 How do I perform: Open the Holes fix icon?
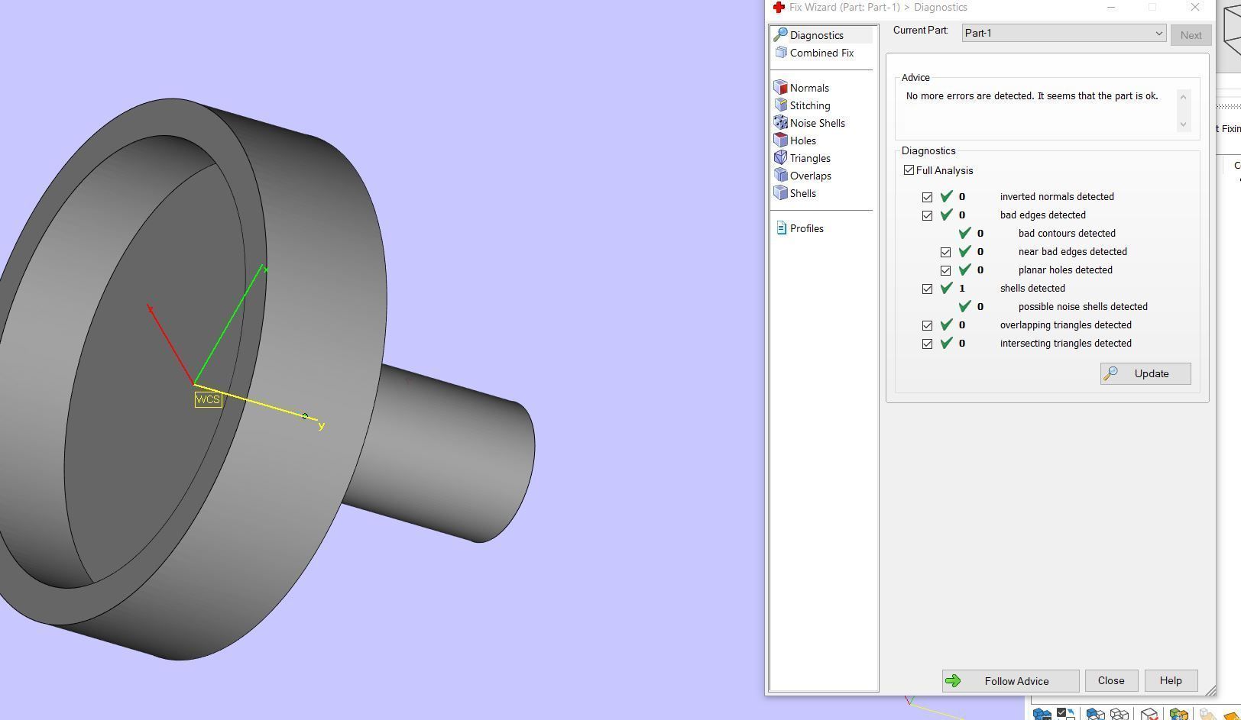[780, 140]
